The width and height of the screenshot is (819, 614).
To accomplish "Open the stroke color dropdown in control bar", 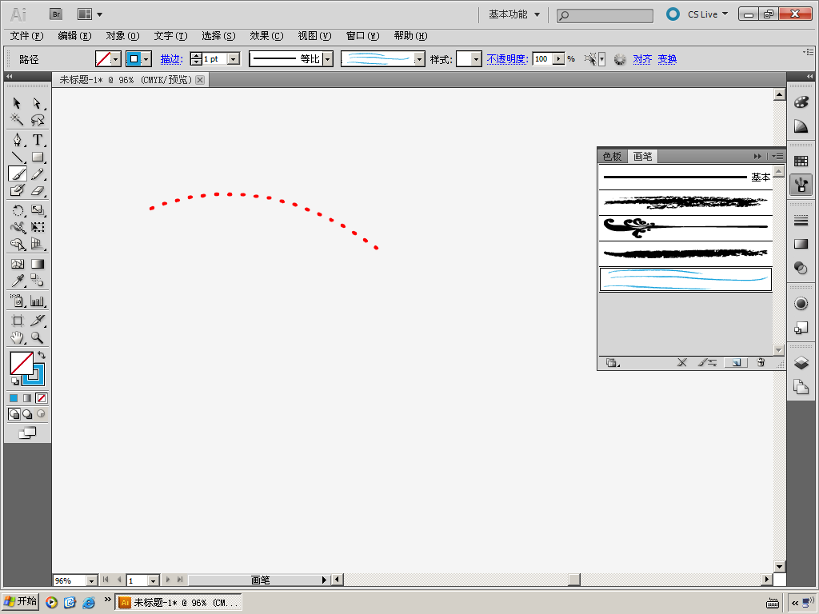I will (x=146, y=59).
